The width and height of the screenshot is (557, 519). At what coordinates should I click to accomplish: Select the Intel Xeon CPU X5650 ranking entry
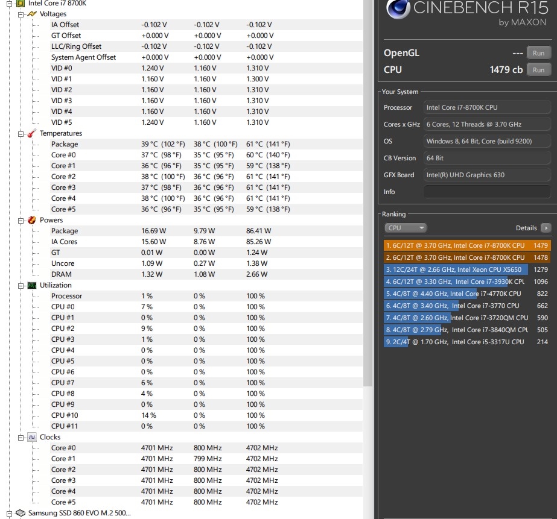coord(466,269)
